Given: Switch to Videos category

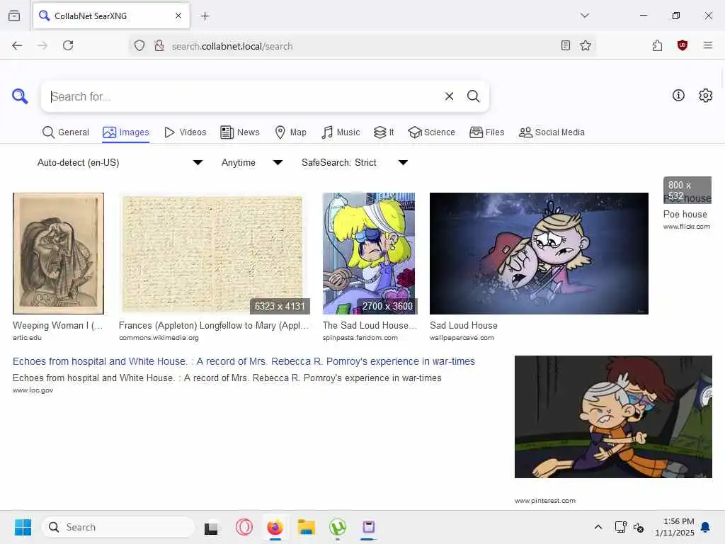Looking at the screenshot, I should [x=185, y=132].
